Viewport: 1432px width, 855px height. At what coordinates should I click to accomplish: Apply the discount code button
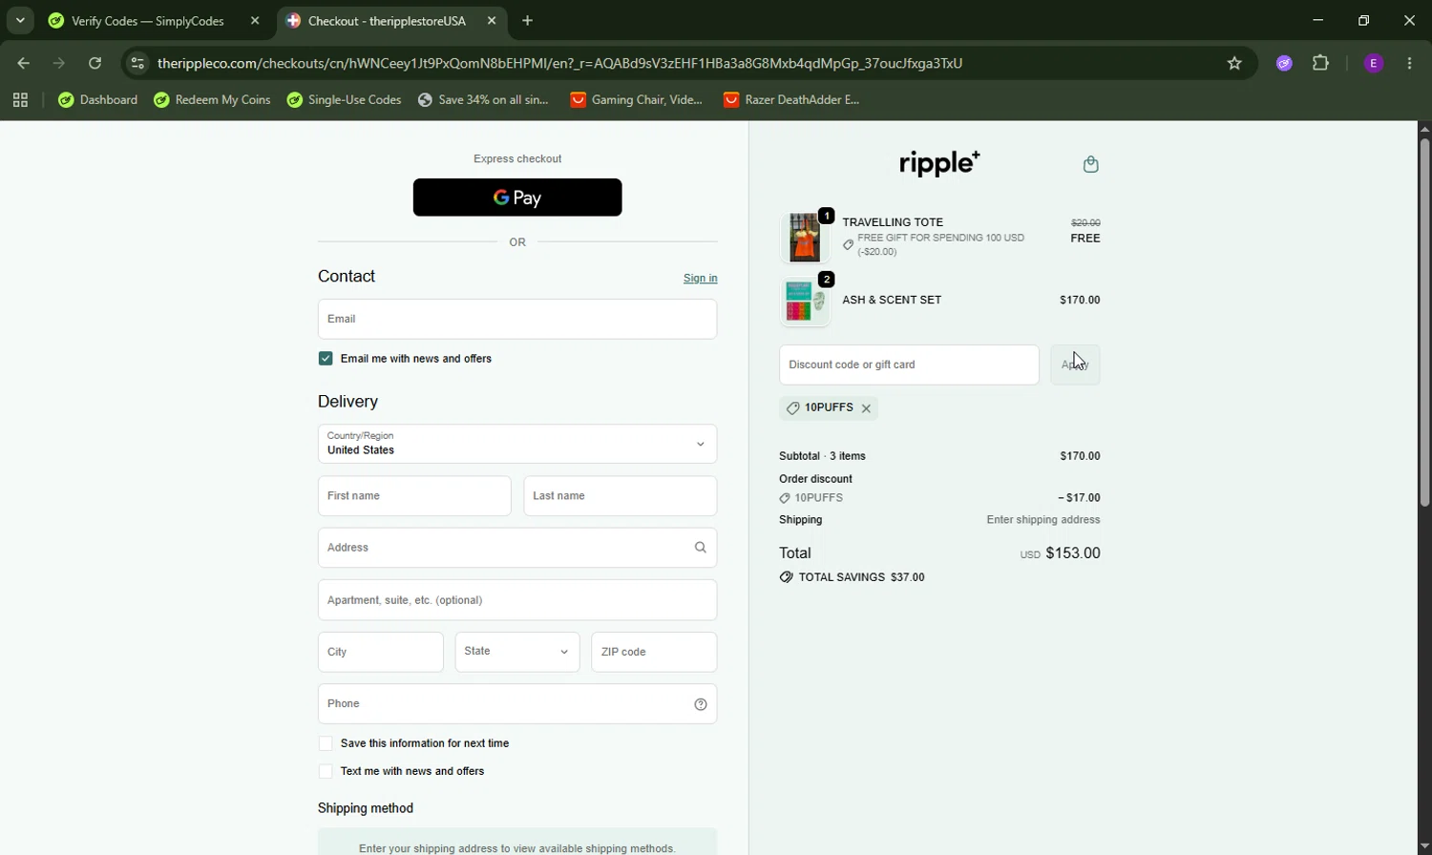[x=1075, y=365]
